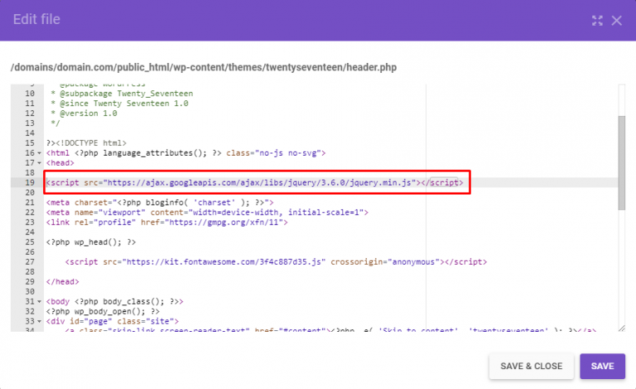This screenshot has width=636, height=389.
Task: Place cursor on the Font Awesome script line
Action: [273, 262]
